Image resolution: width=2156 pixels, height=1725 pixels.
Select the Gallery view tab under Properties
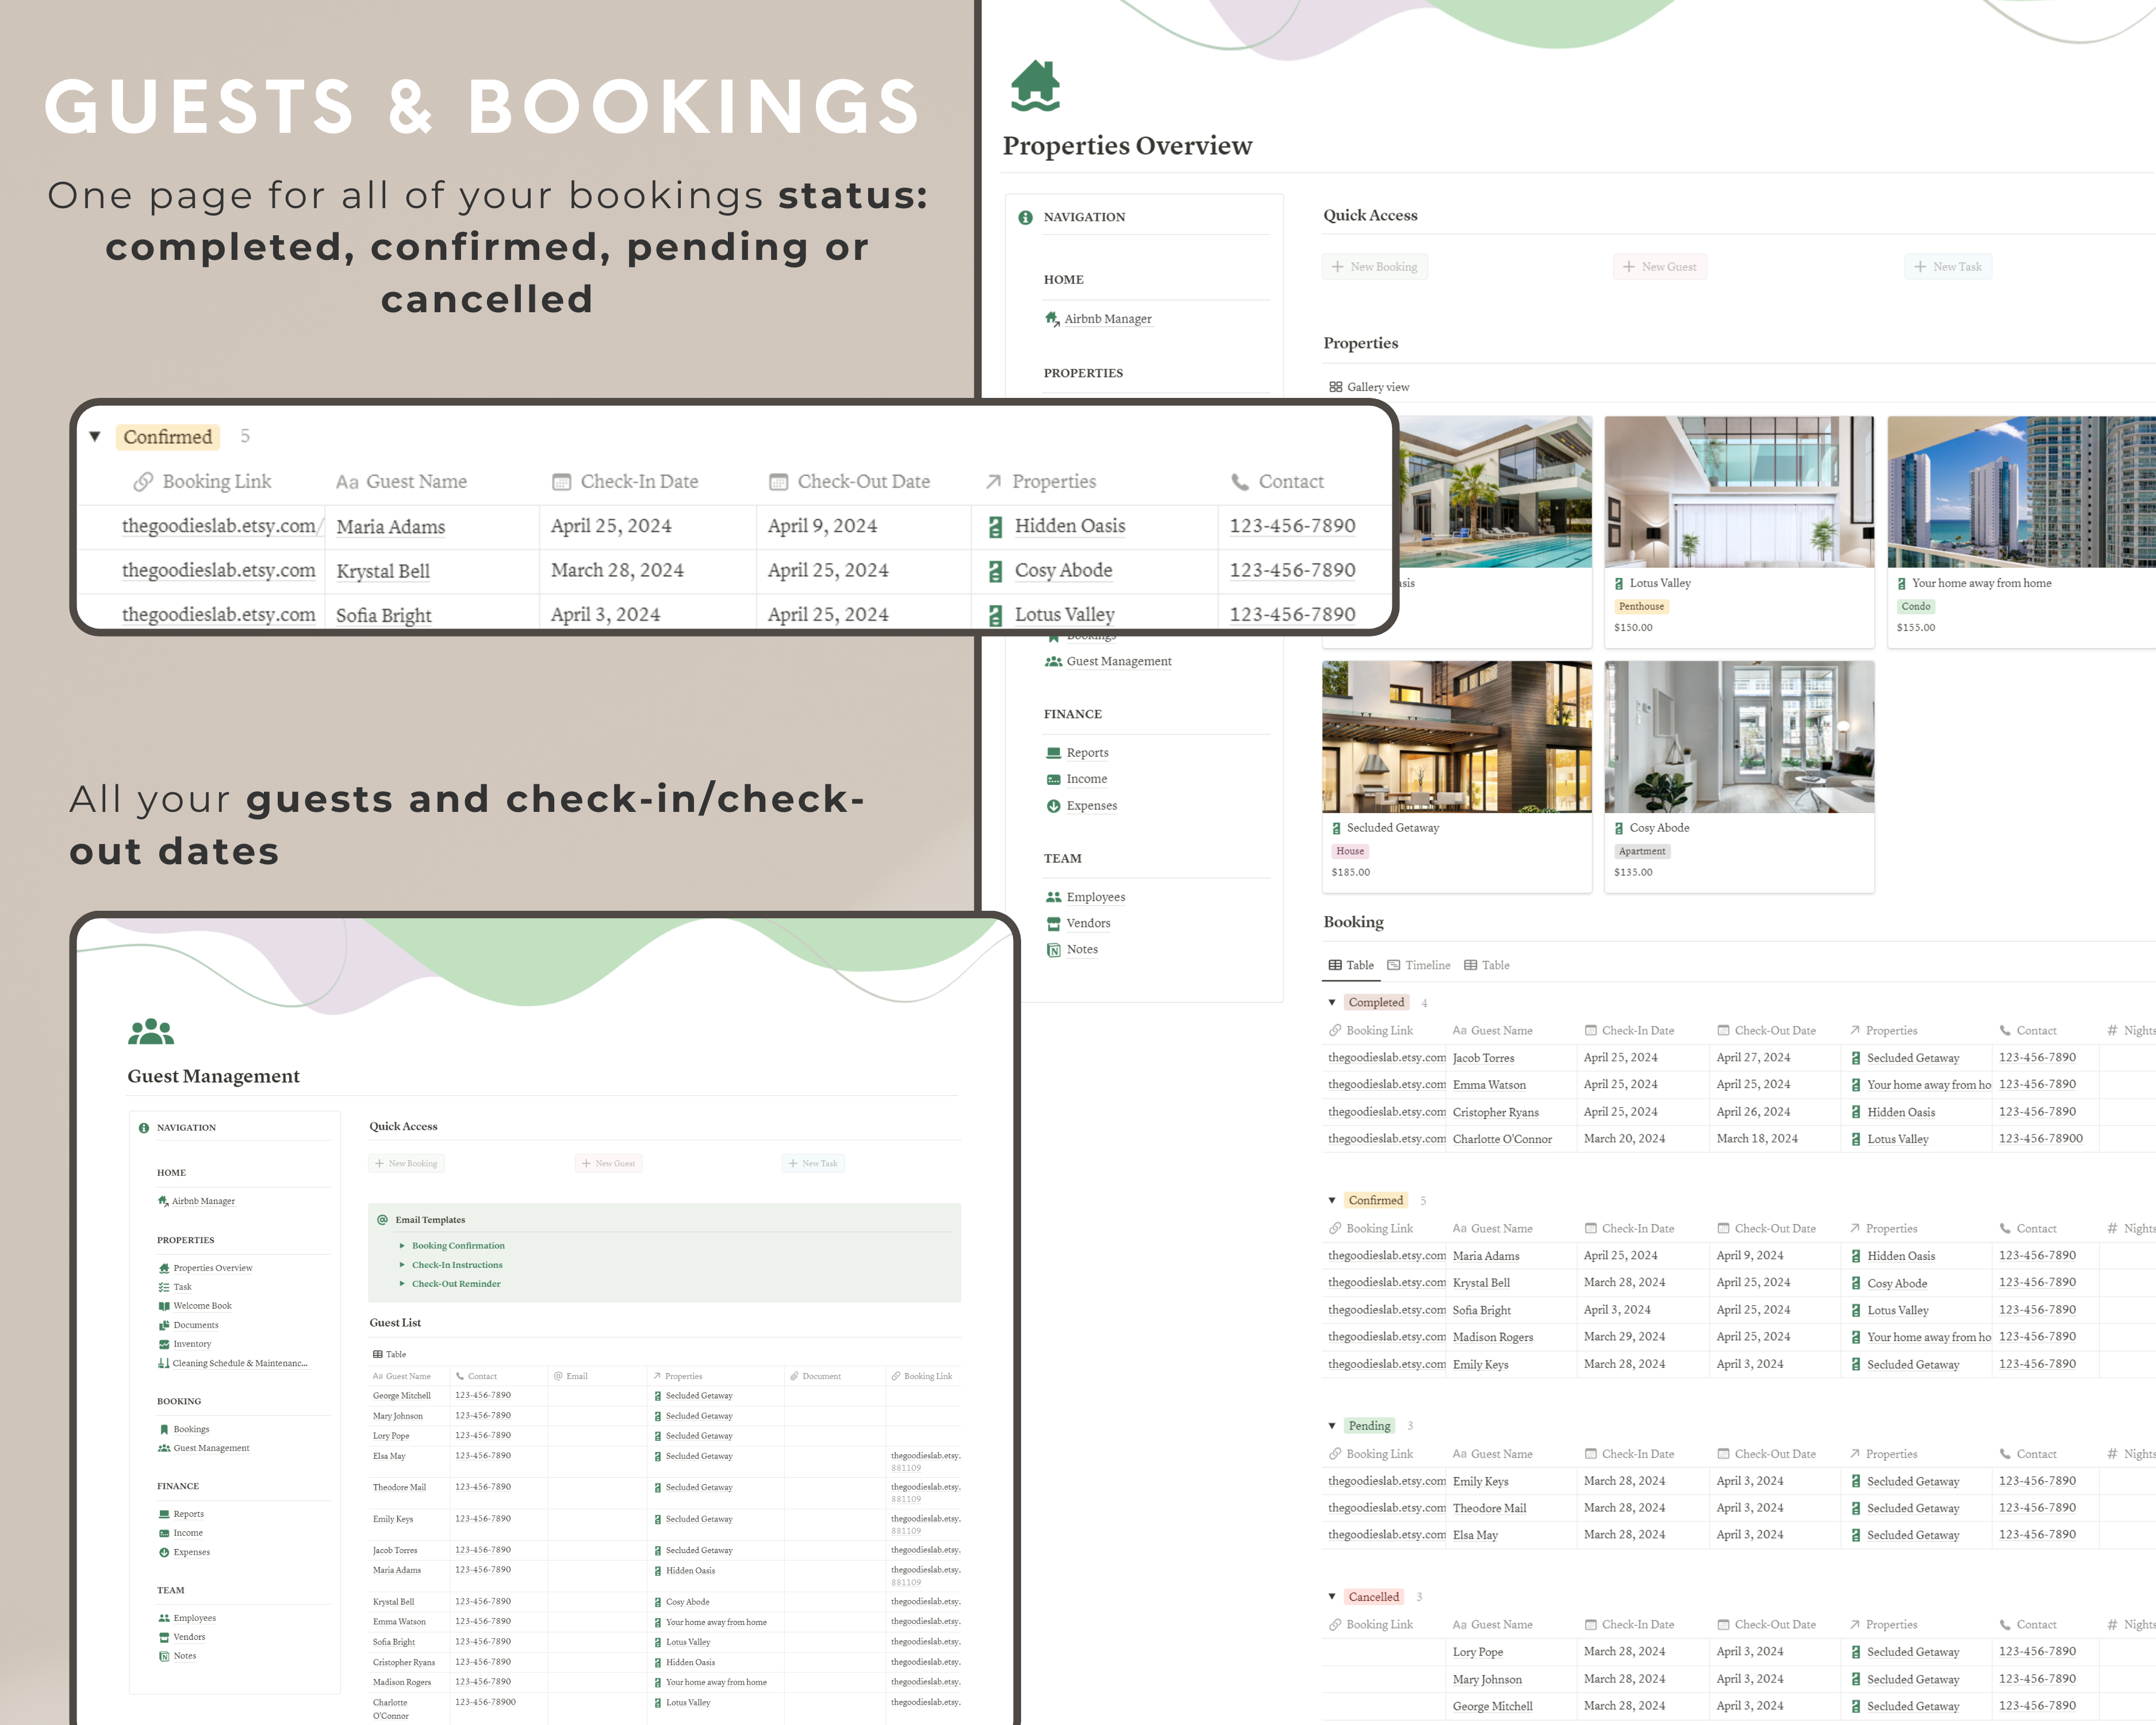click(x=1368, y=387)
